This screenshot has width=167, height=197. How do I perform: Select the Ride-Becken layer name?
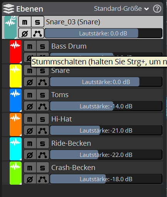[x=71, y=143]
